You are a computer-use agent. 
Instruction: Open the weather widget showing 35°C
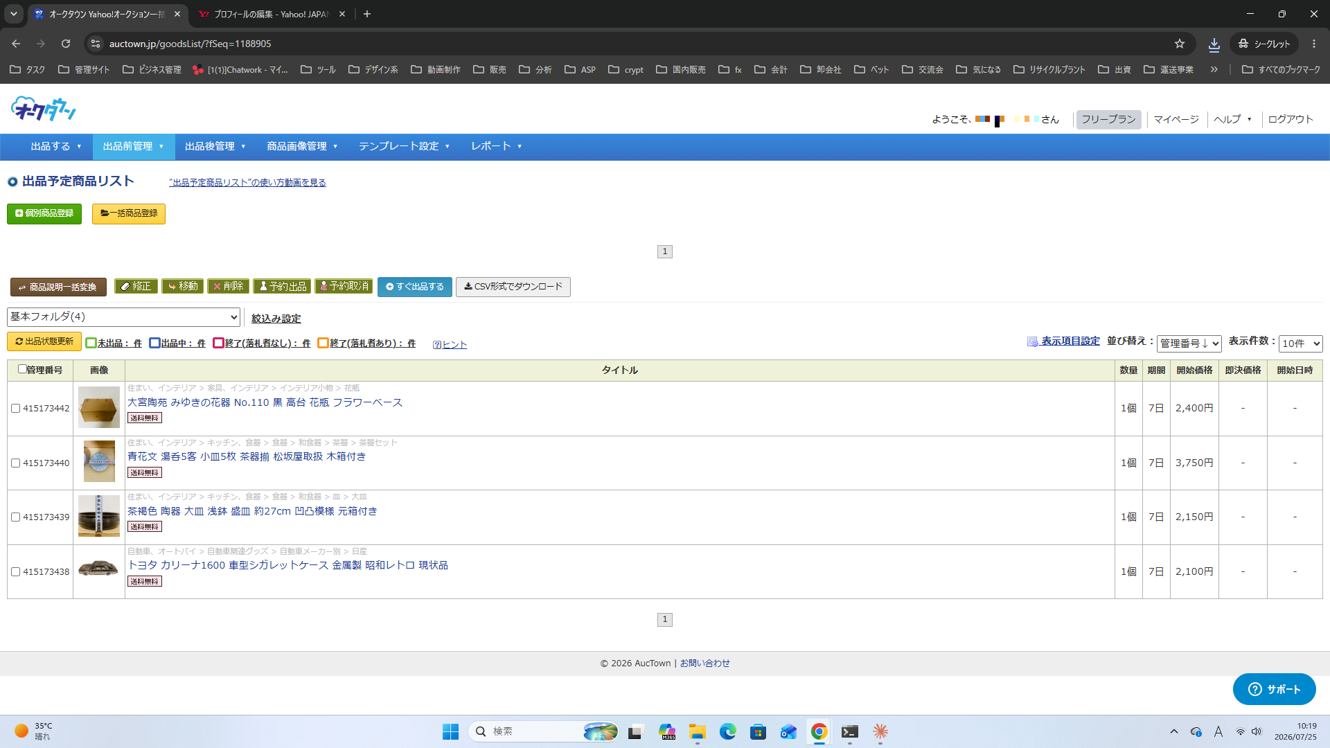point(33,731)
